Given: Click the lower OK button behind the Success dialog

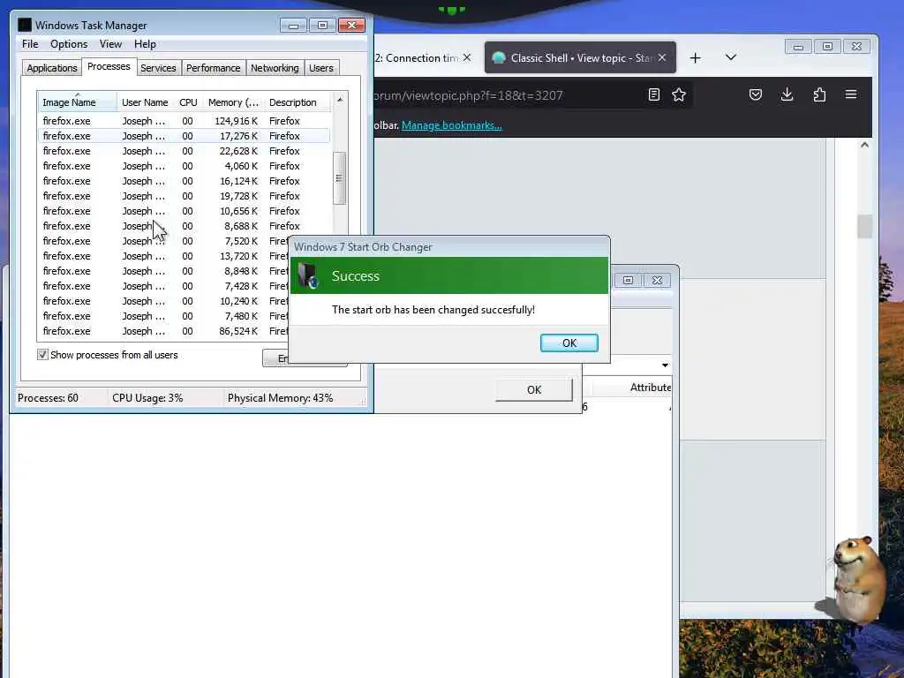Looking at the screenshot, I should coord(534,389).
